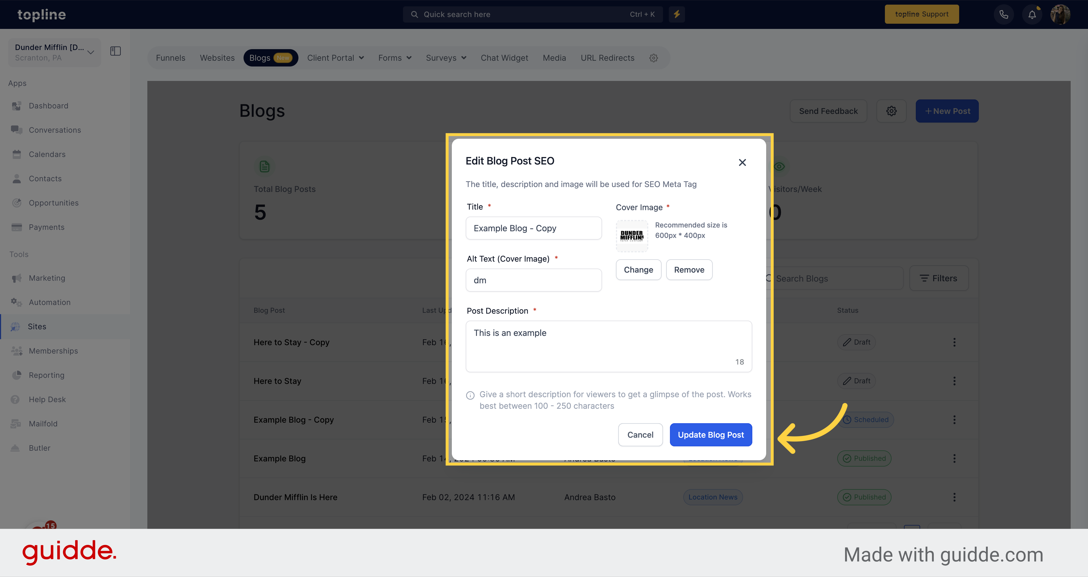Click the Scheduled status badge
Screen dimensions: 1088x577
point(866,420)
